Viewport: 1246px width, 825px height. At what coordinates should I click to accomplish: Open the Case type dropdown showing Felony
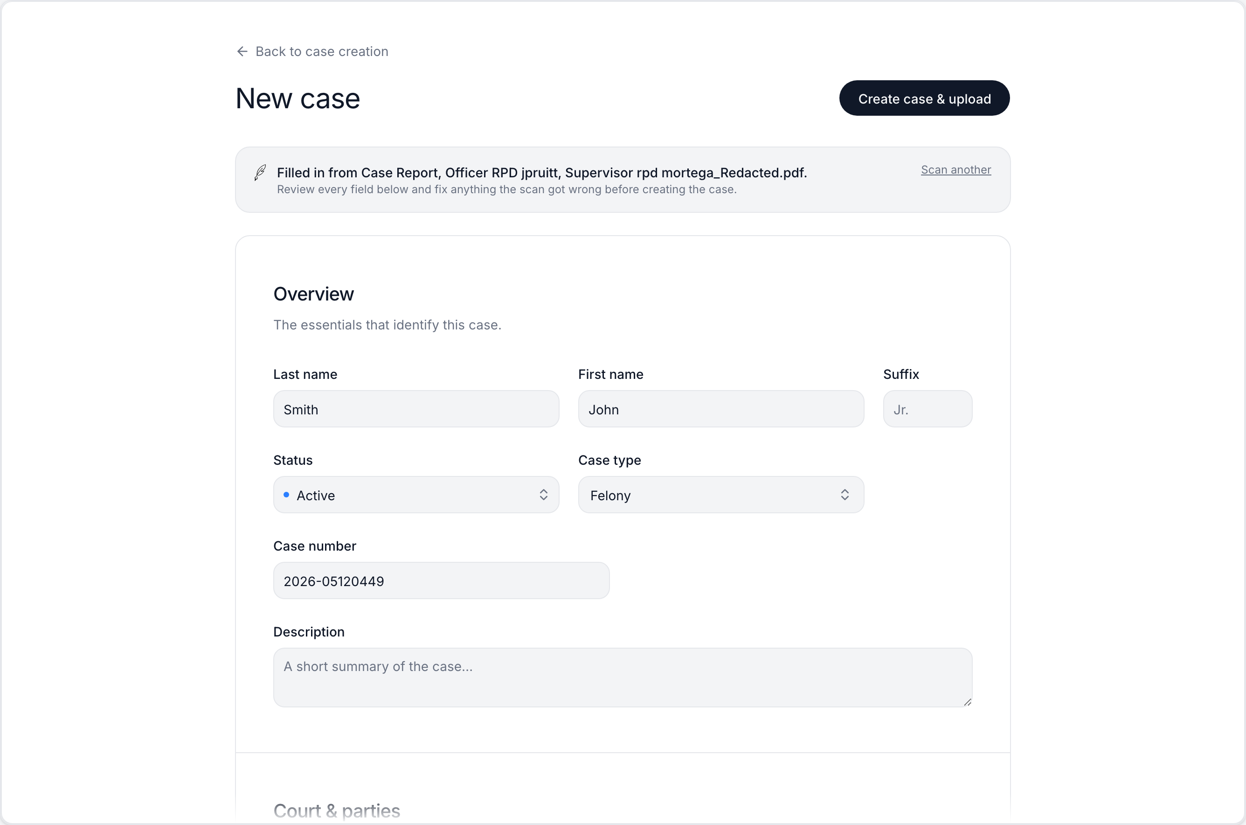click(x=721, y=495)
